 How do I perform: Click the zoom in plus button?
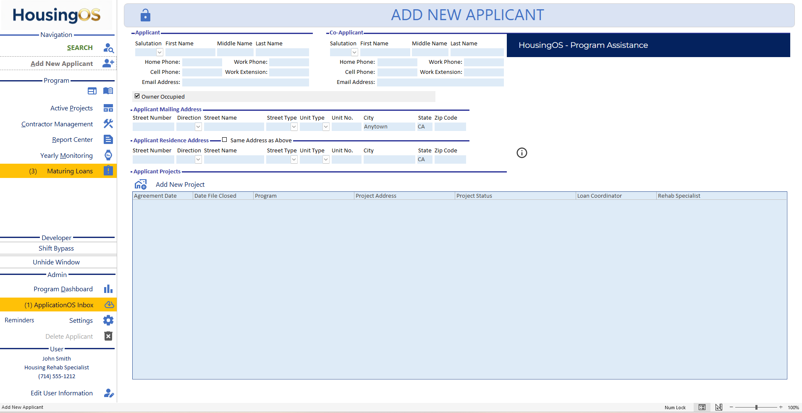click(781, 407)
